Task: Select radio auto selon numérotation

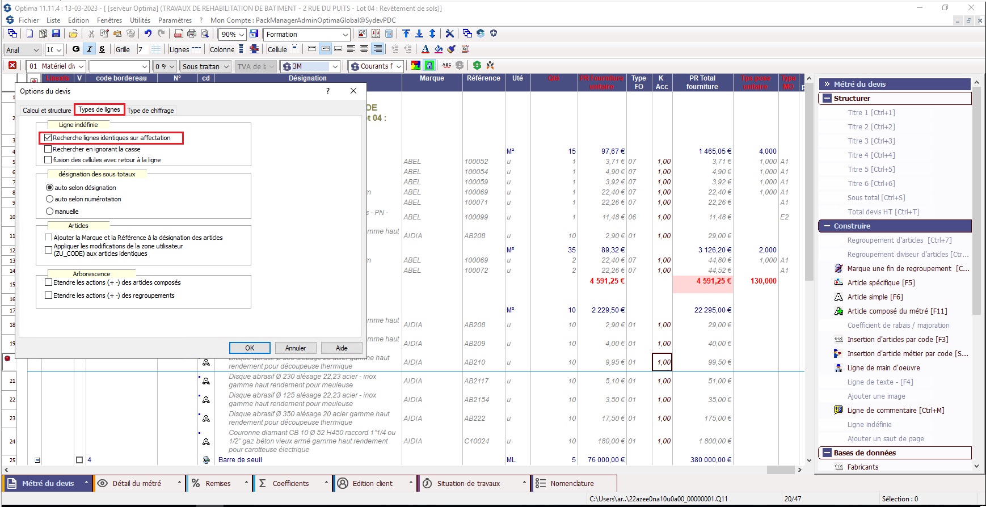Action: [x=50, y=199]
